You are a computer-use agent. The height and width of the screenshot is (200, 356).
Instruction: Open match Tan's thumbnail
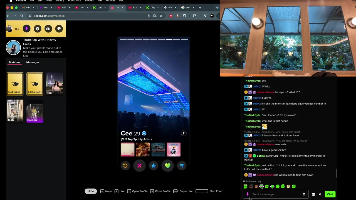tap(55, 84)
